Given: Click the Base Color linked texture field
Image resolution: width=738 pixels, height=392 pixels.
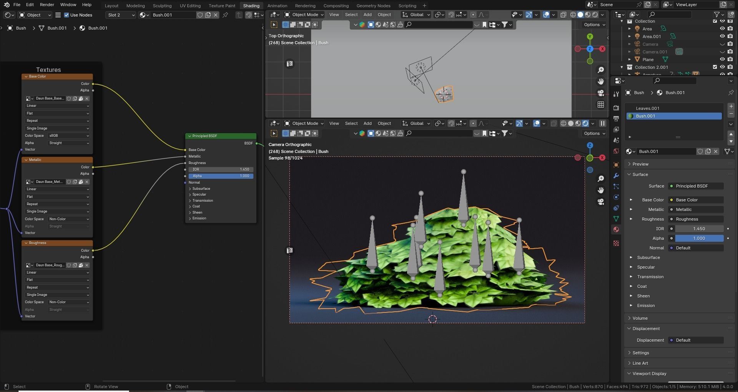Looking at the screenshot, I should pos(696,200).
